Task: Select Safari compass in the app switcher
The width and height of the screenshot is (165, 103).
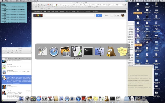Action: pos(54,51)
